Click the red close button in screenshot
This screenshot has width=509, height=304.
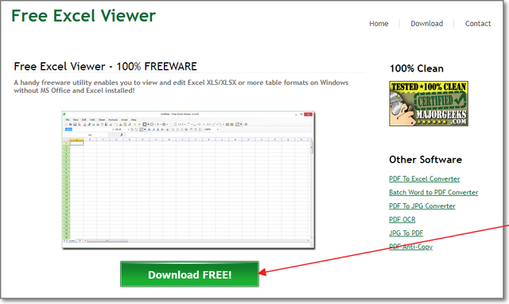click(x=308, y=114)
